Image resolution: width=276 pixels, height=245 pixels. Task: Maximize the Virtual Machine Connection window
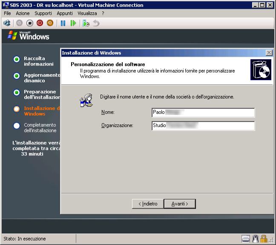tap(262, 5)
